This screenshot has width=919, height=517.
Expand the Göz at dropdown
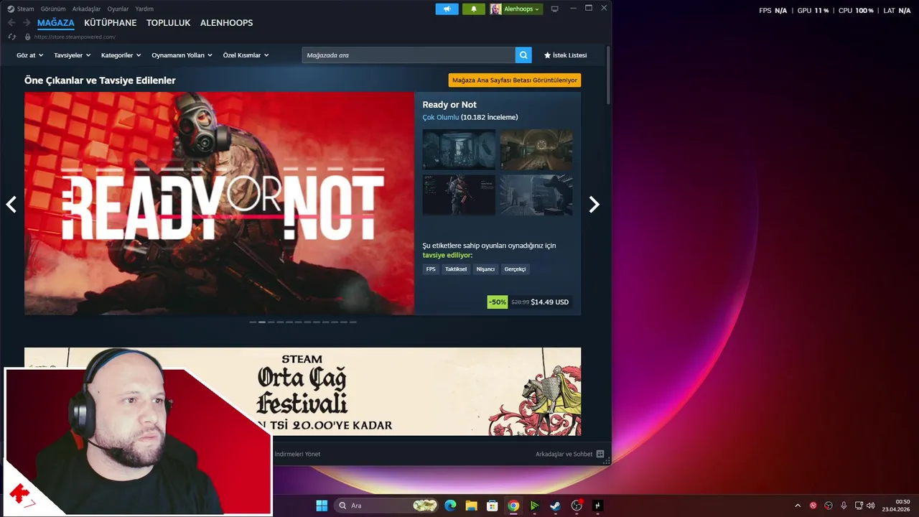tap(29, 55)
